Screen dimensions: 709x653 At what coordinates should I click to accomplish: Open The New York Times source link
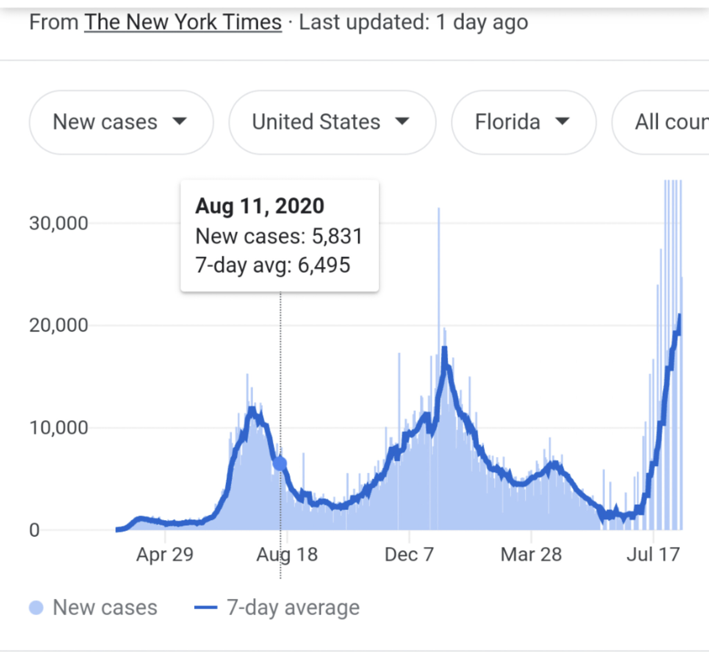(182, 22)
